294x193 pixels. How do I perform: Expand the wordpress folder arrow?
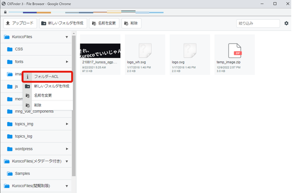[67, 149]
